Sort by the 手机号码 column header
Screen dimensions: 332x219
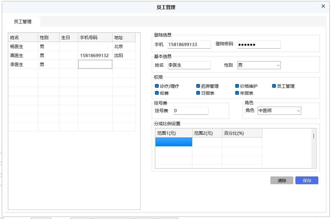click(x=95, y=38)
